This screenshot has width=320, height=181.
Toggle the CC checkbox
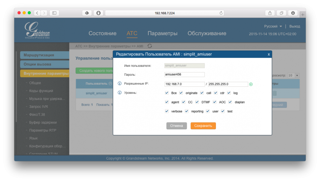coord(183,102)
